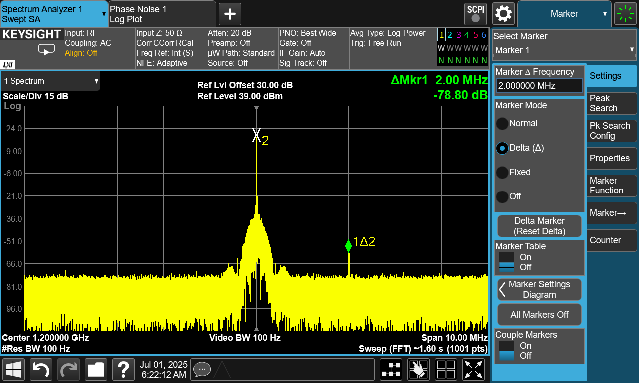Open the Pk Search Config tab
Viewport: 639px width, 383px height.
tap(612, 131)
